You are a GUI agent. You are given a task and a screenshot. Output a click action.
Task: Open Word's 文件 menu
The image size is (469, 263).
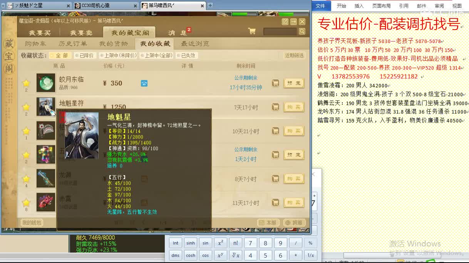pos(320,6)
